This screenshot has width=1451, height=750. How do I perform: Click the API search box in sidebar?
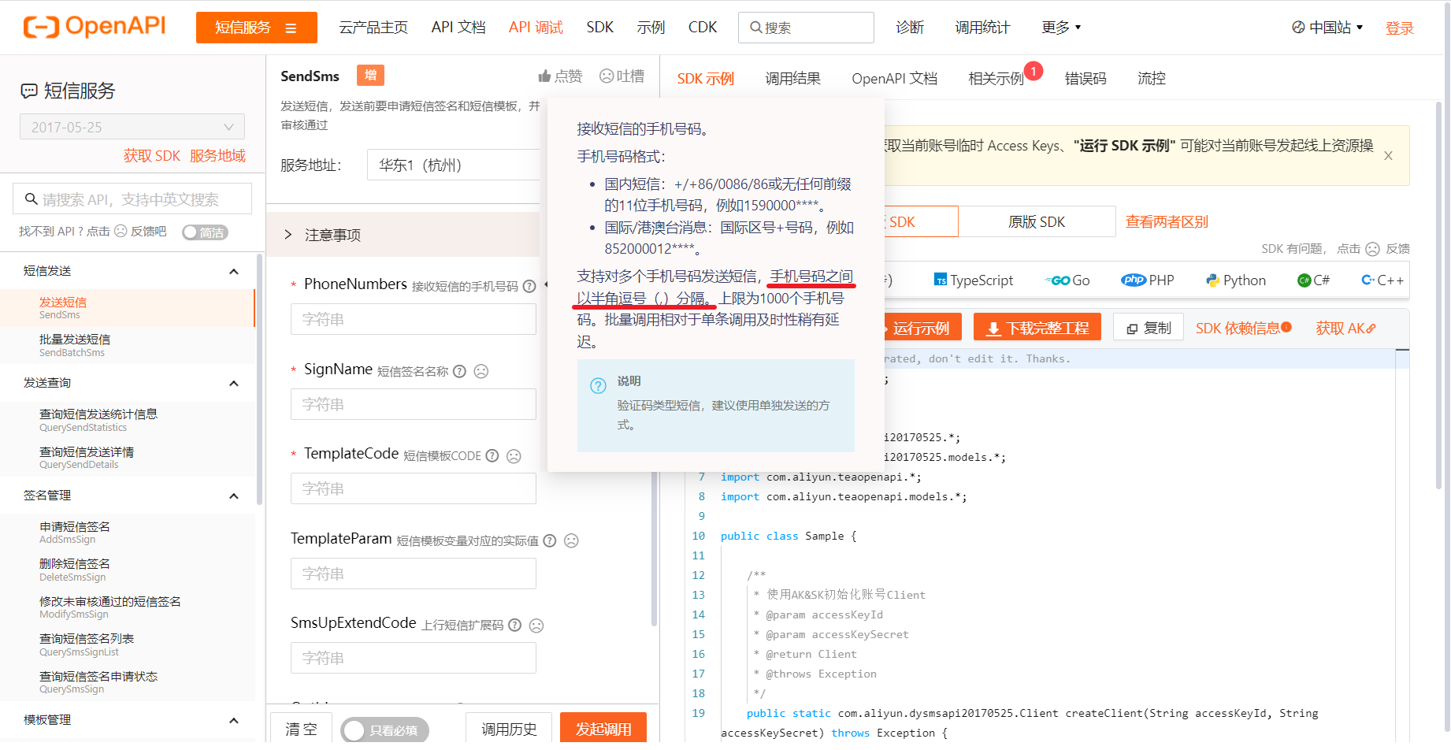pyautogui.click(x=132, y=199)
